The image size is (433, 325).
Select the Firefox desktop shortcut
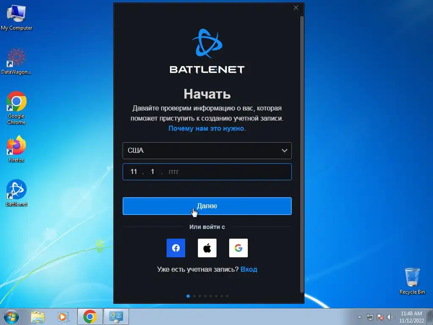[x=16, y=149]
